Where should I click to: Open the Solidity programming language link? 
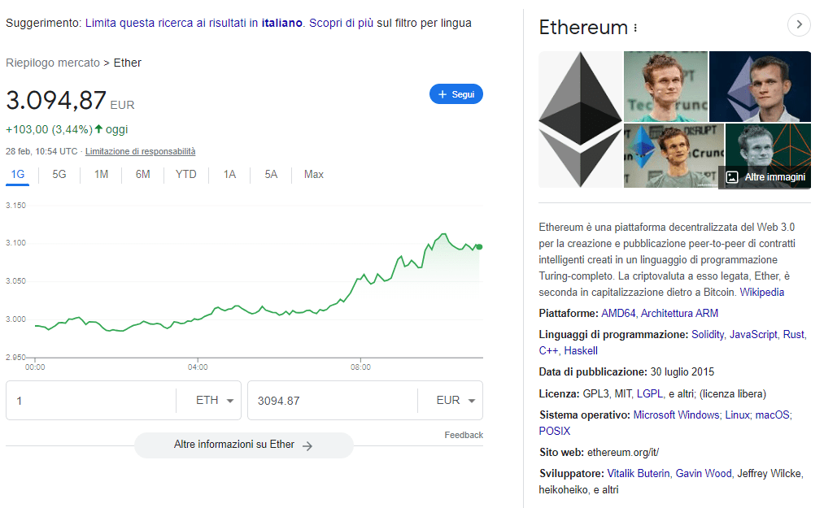[x=707, y=334]
